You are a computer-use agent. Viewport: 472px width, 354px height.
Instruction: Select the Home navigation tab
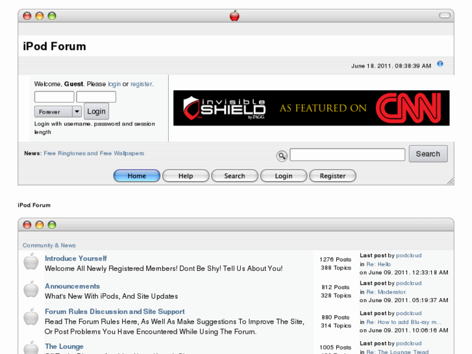136,175
